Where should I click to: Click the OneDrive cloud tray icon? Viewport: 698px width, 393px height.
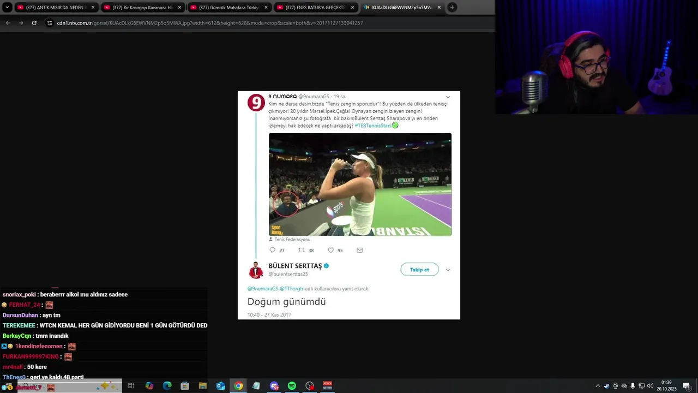coord(624,386)
